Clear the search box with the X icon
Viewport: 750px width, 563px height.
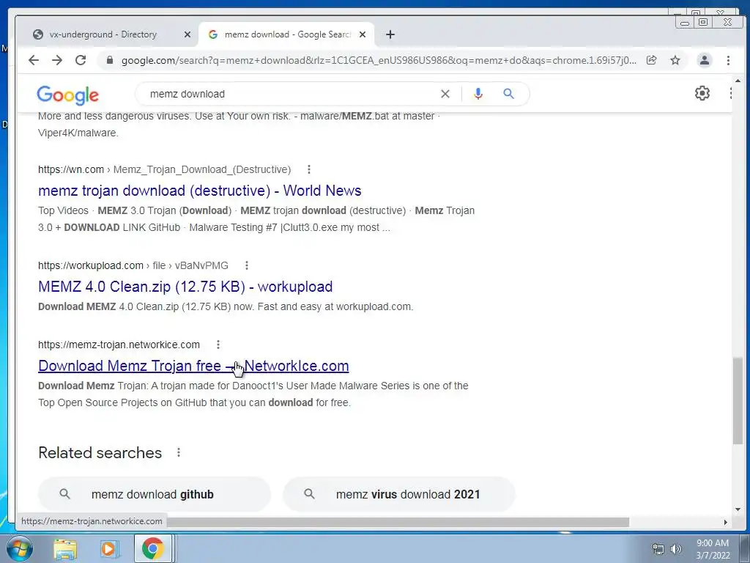(x=445, y=94)
